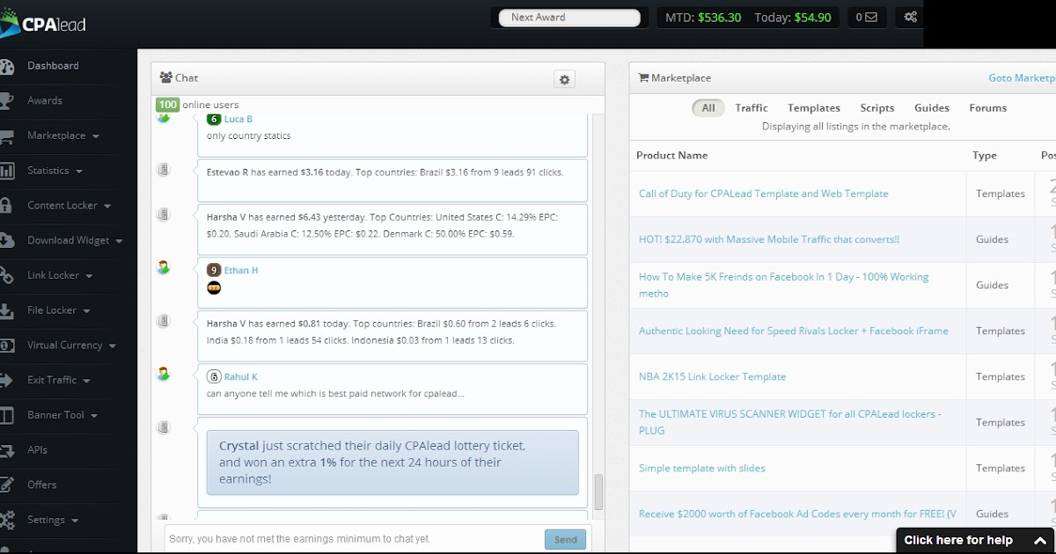The height and width of the screenshot is (554, 1056).
Task: Open the Offers pencil icon
Action: (9, 485)
